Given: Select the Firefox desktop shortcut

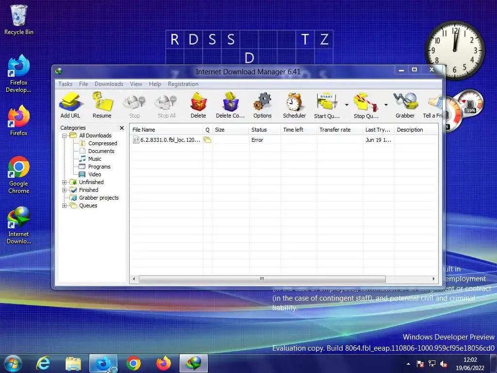Looking at the screenshot, I should [19, 120].
